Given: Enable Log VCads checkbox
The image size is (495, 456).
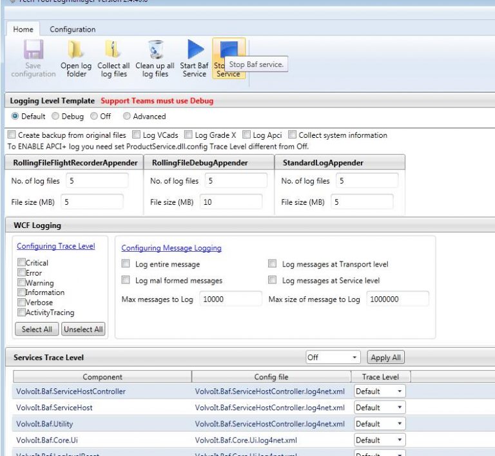Looking at the screenshot, I should pos(136,135).
